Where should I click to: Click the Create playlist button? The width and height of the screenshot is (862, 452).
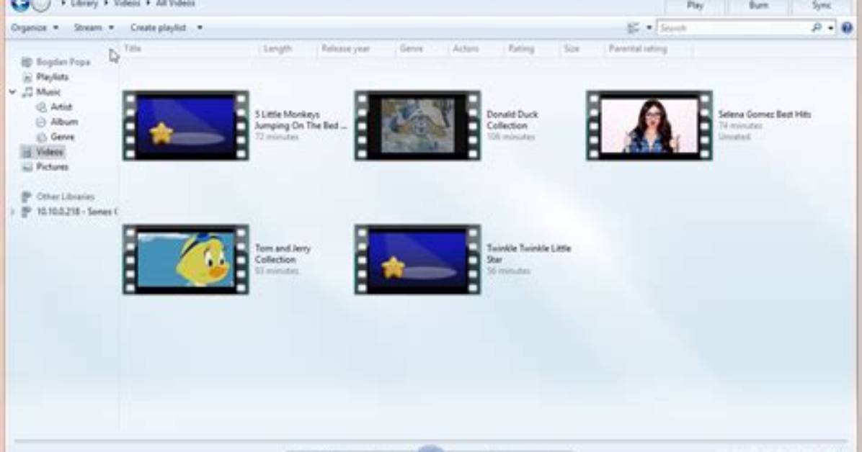(158, 27)
